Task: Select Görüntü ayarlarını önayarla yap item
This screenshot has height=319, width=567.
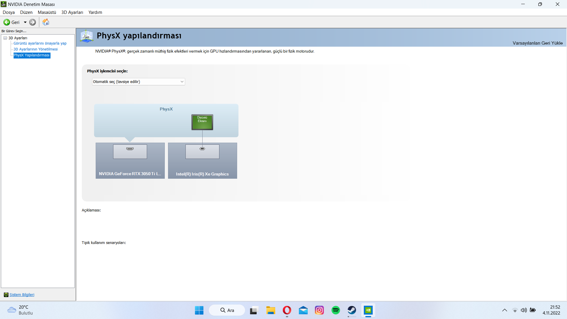Action: point(40,43)
